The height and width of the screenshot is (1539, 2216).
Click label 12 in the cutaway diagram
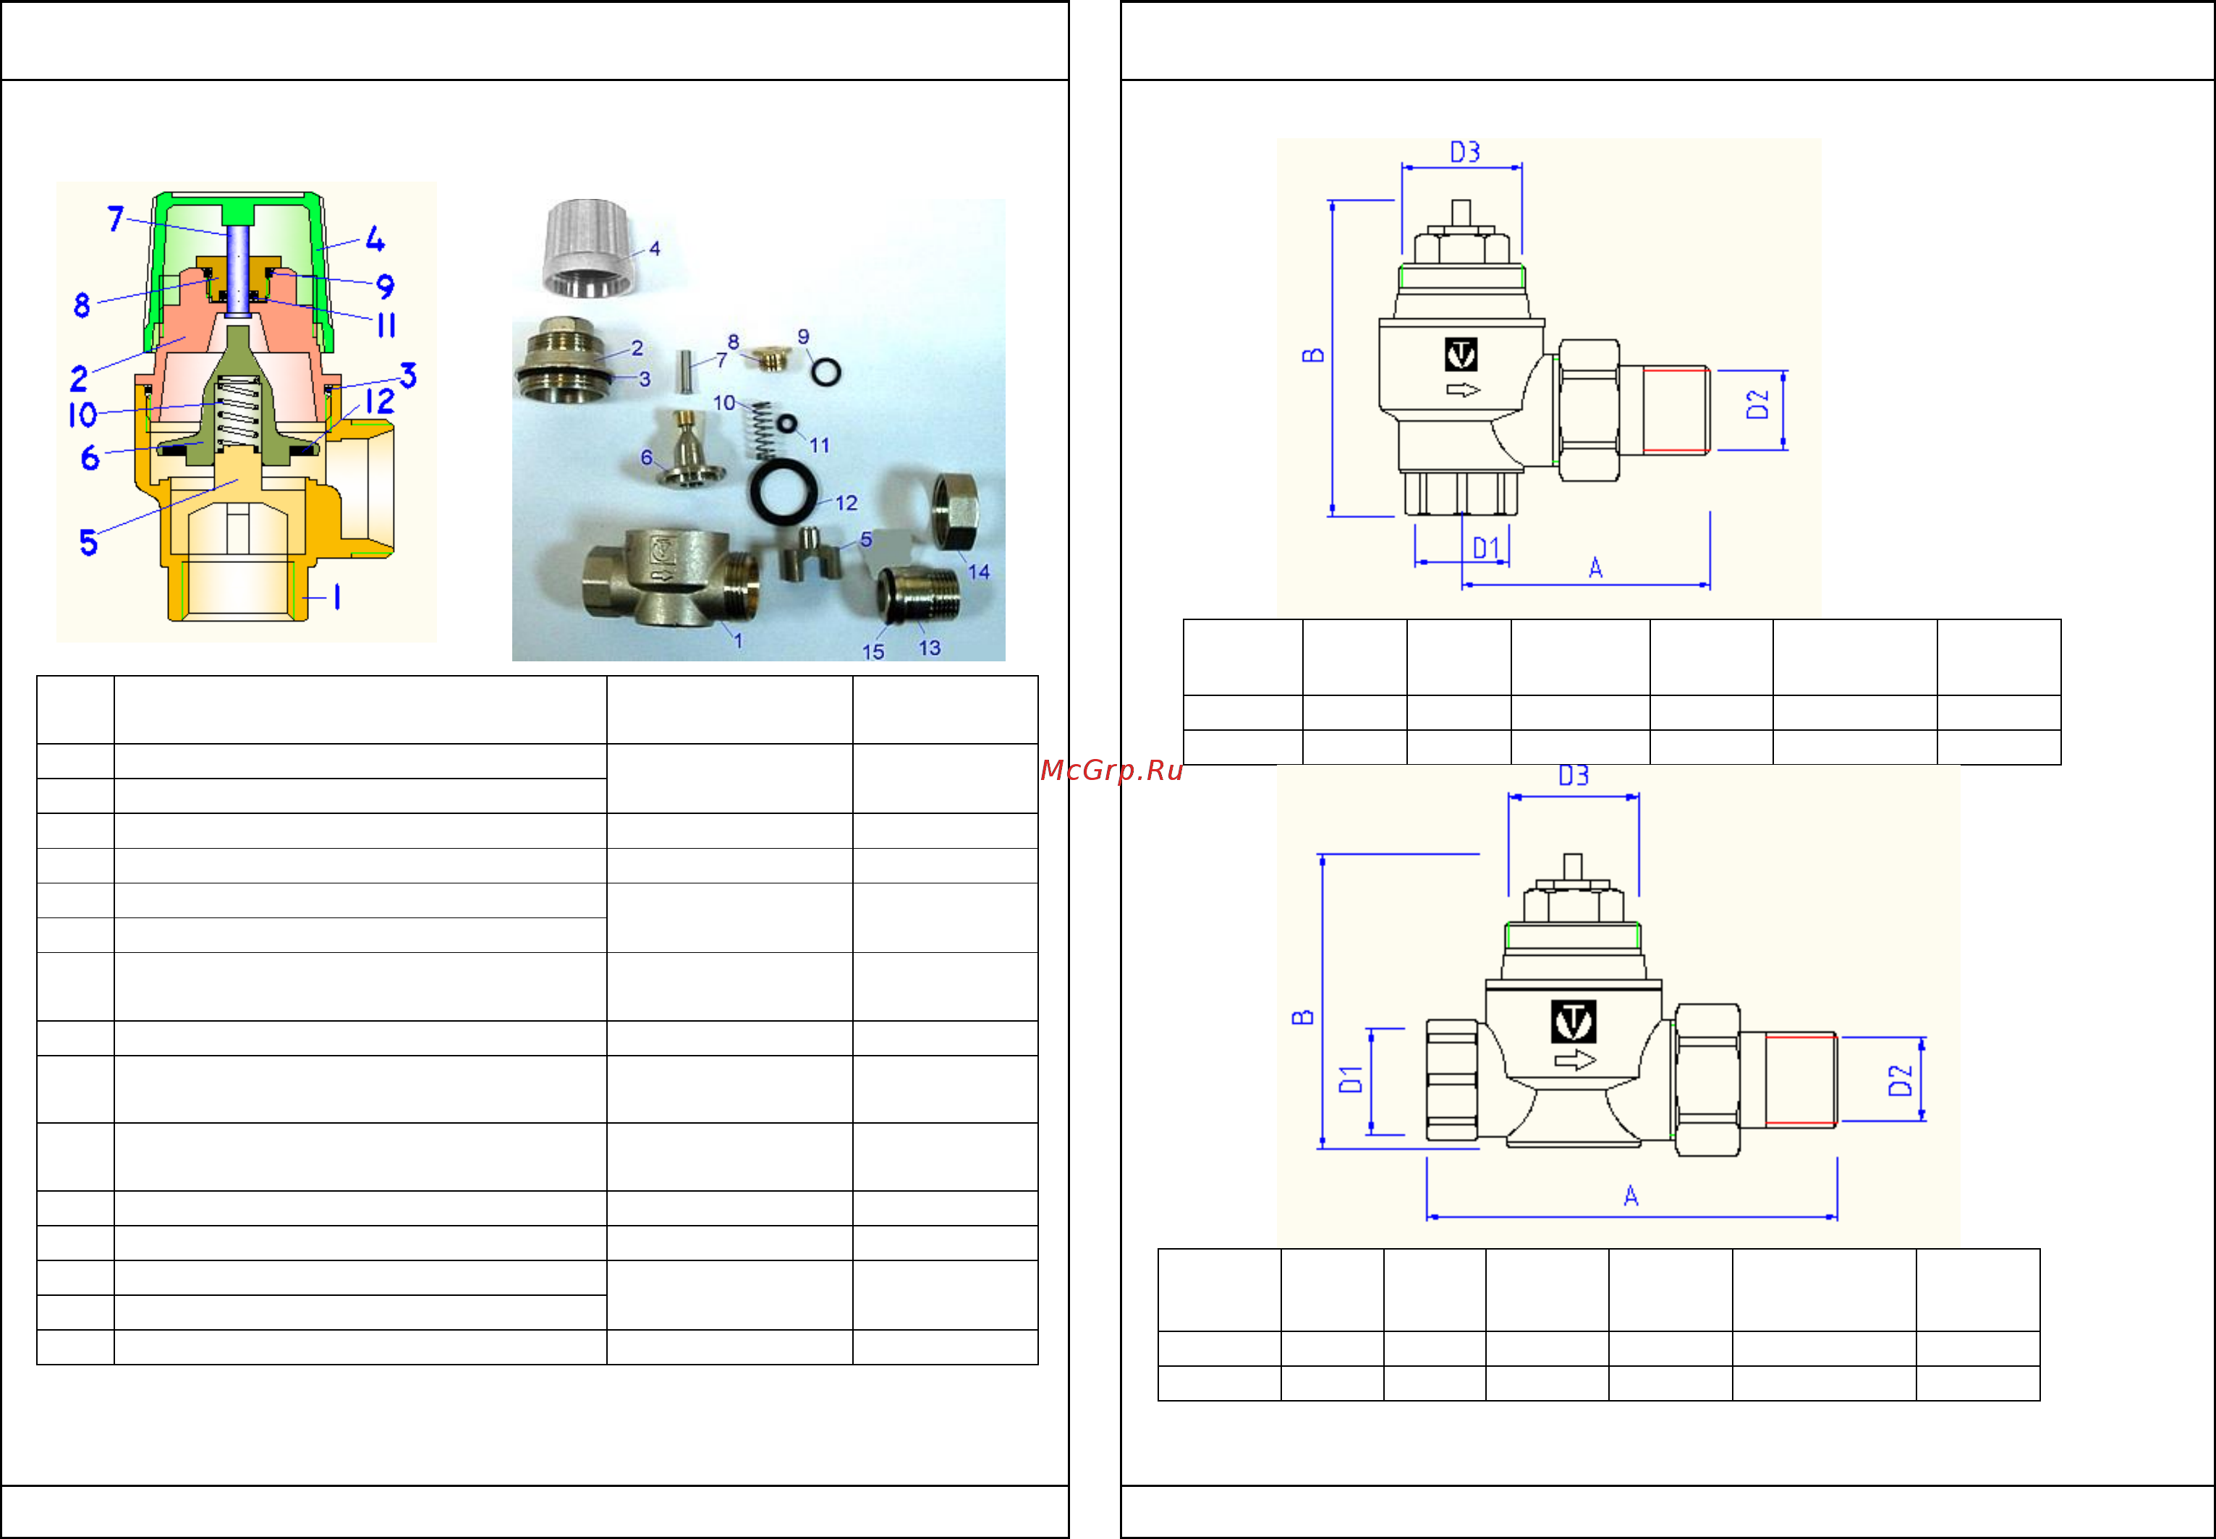tap(380, 401)
